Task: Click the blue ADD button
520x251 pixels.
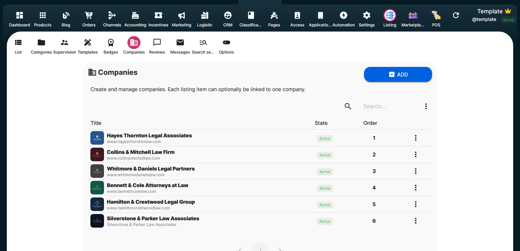Action: click(398, 75)
